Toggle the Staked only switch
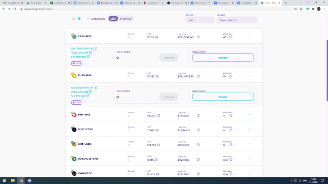328x184 pixels. click(86, 19)
